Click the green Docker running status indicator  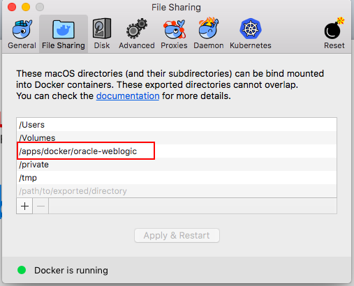point(22,270)
